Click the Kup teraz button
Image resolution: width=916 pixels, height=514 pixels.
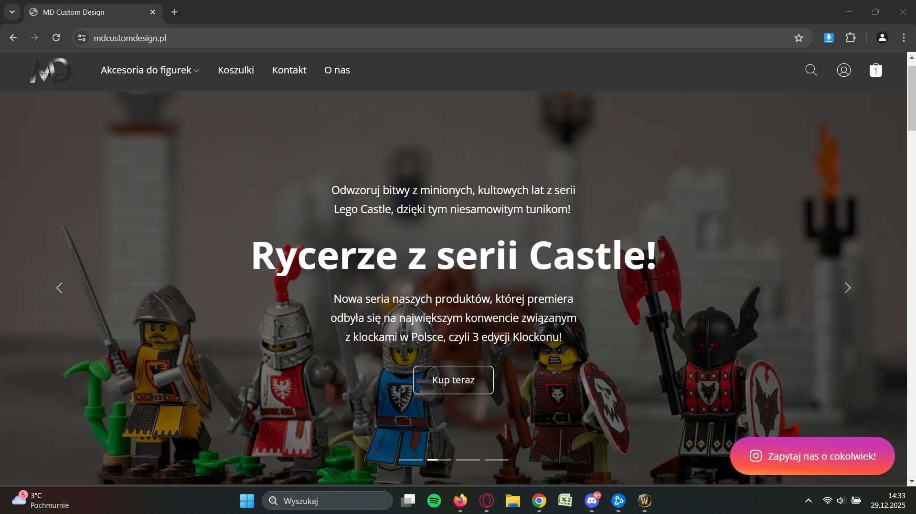(453, 380)
